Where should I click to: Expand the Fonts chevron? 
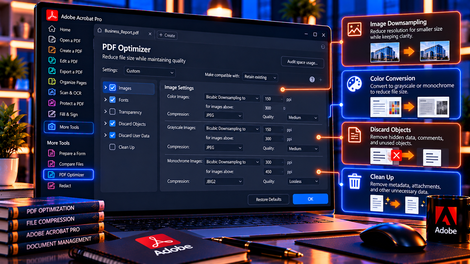tap(105, 100)
